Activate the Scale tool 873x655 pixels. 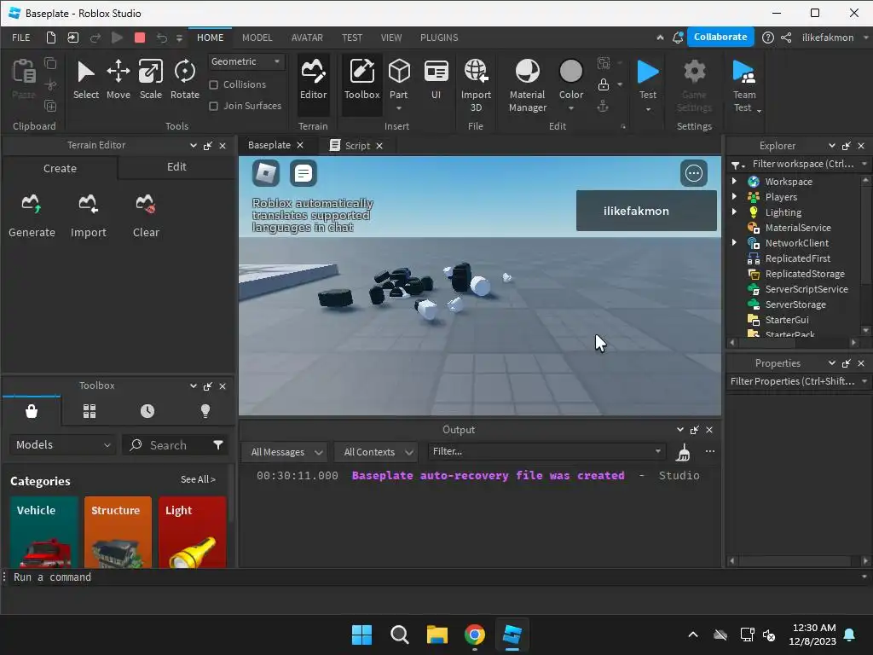(x=150, y=79)
